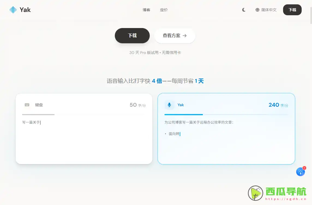Click the keyboard icon in 键盘 card
Screen dimensions: 312x205
point(27,105)
